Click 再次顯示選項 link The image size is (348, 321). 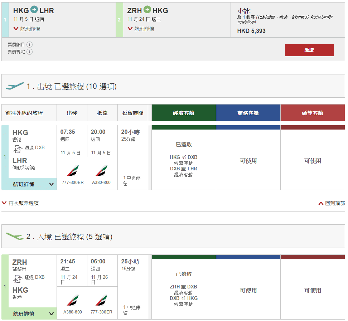tap(21, 203)
